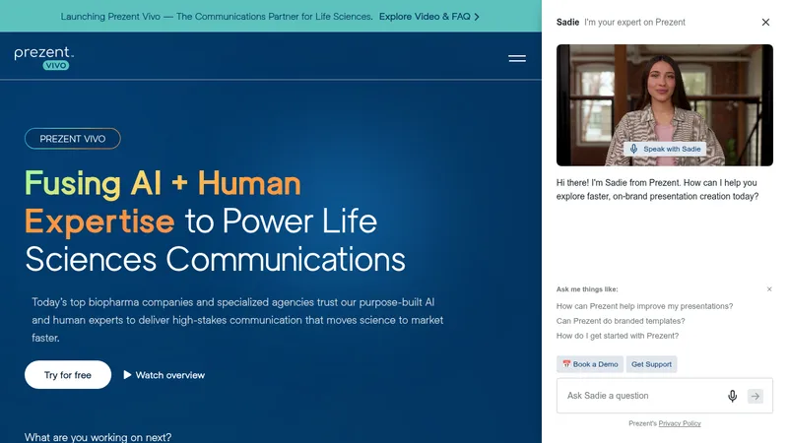Image resolution: width=788 pixels, height=443 pixels.
Task: Open Prezent's Privacy Policy link
Action: [x=680, y=423]
